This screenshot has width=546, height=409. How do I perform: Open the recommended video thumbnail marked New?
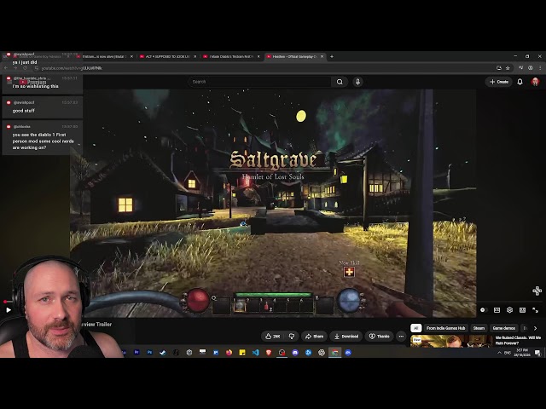[451, 341]
